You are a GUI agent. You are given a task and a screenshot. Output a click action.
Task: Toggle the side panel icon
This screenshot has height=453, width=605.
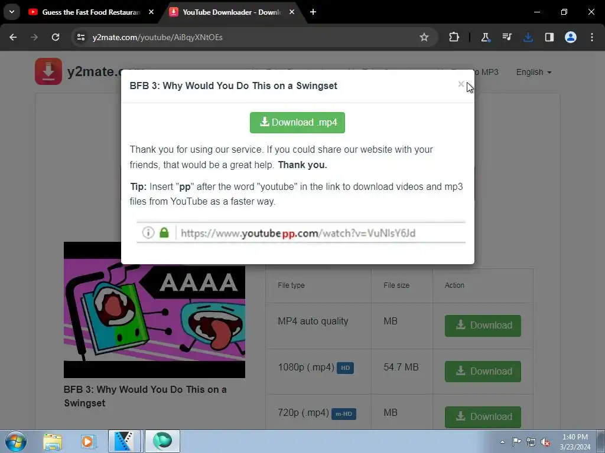[549, 37]
